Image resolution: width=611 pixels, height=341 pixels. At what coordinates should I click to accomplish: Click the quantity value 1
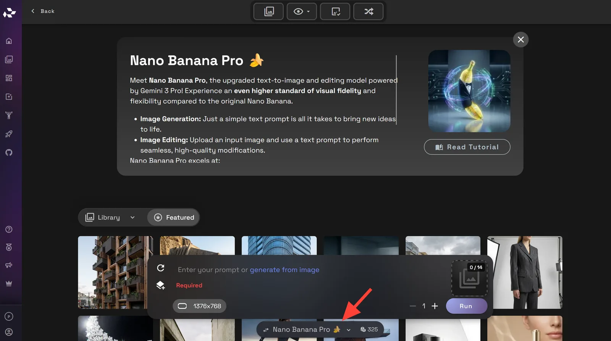point(424,306)
